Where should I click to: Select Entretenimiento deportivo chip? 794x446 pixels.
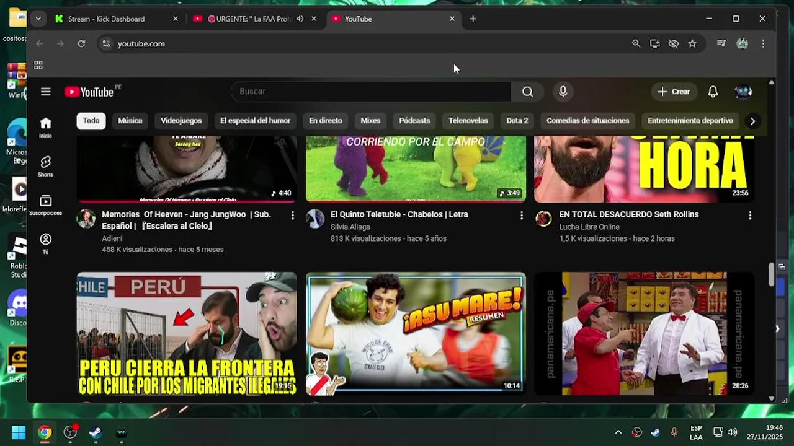(690, 121)
